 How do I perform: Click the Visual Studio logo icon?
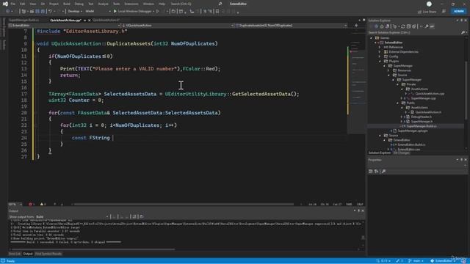click(x=5, y=4)
